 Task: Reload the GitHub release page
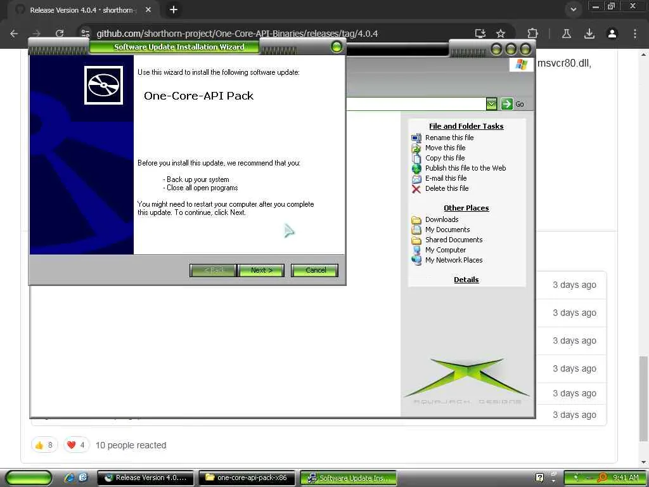coord(60,34)
